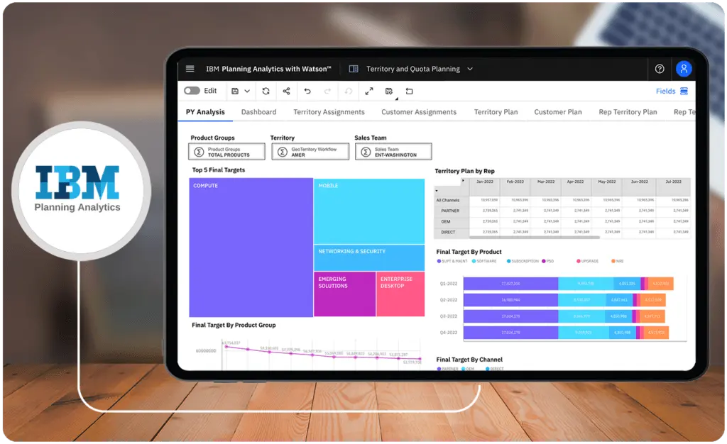
Task: Click the Share icon
Action: coord(287,91)
